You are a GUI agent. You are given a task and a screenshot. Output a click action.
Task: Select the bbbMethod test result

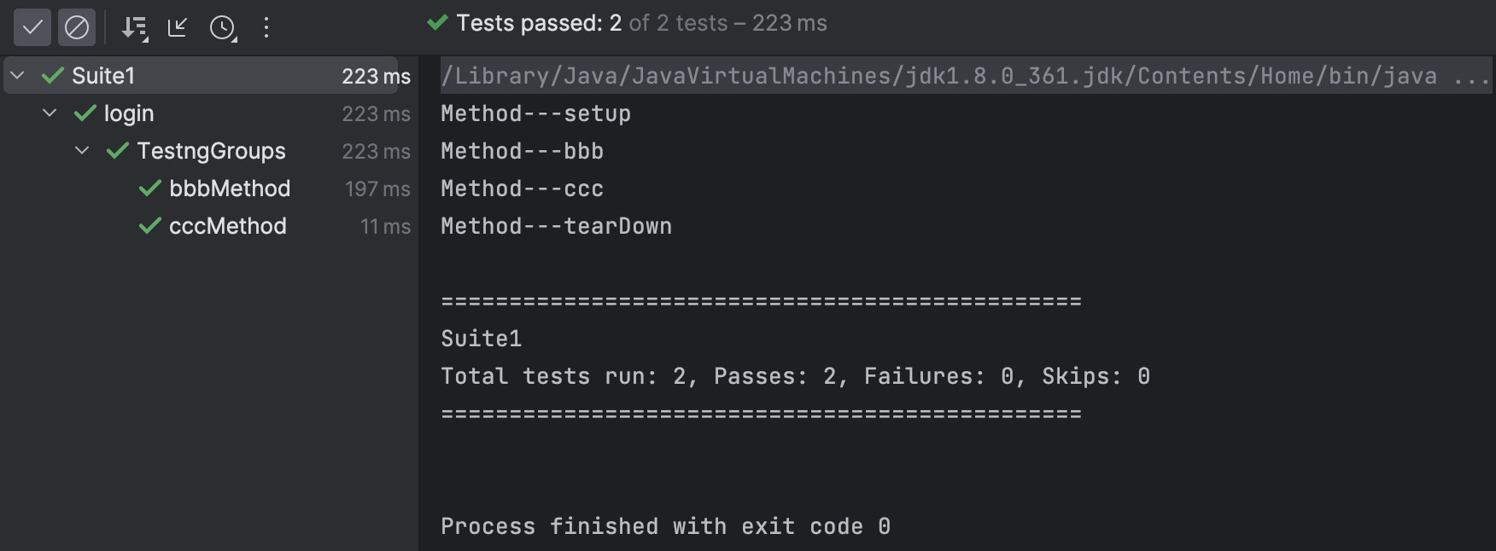[230, 188]
